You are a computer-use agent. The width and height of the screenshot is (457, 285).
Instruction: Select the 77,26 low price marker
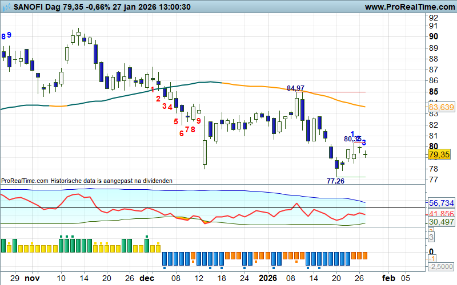pos(335,181)
